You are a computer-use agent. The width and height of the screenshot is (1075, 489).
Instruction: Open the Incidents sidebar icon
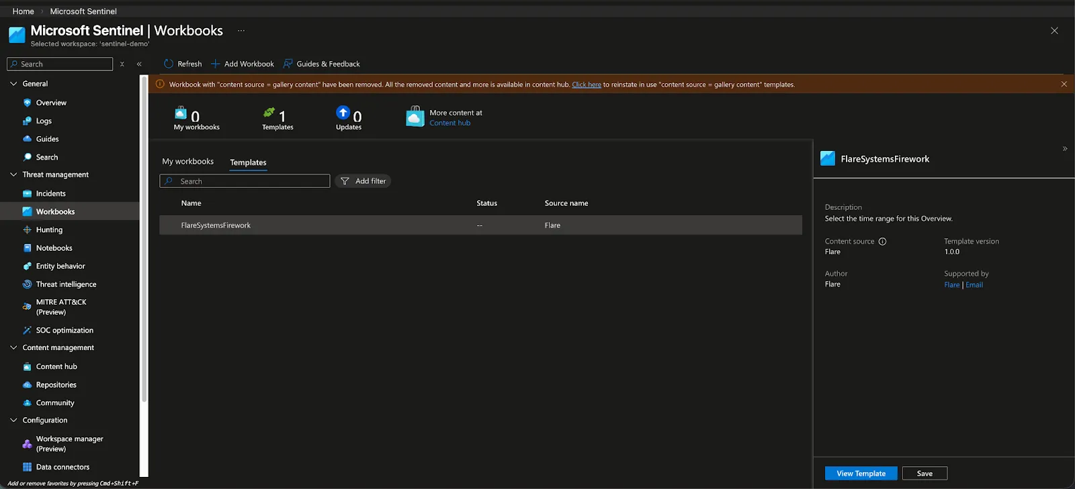[x=27, y=194]
